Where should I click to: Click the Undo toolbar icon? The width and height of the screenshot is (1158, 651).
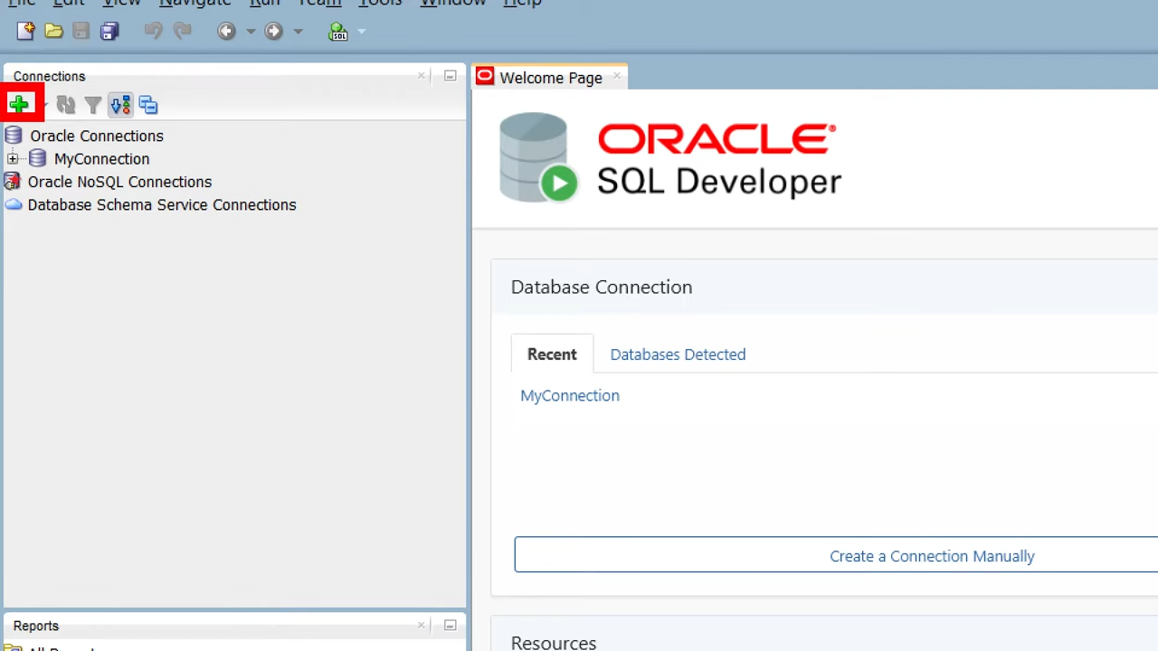[x=153, y=31]
